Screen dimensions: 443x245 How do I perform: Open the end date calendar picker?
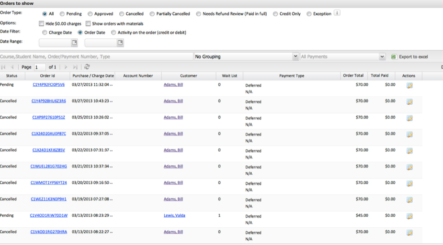pyautogui.click(x=120, y=43)
